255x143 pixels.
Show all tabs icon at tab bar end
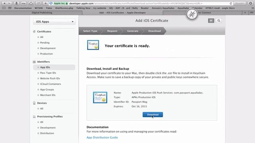click(x=251, y=12)
